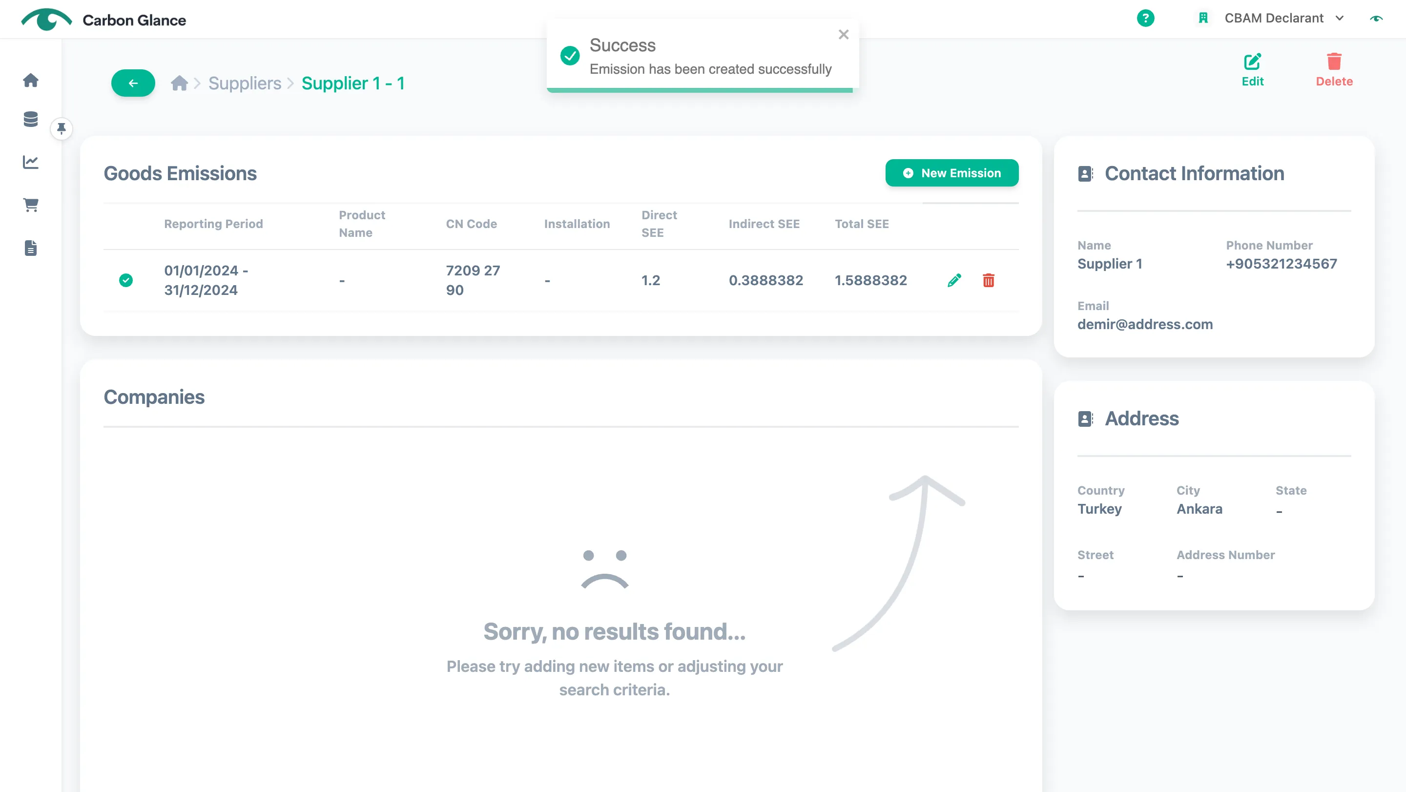Select the Turkey country value
This screenshot has height=792, width=1406.
pyautogui.click(x=1099, y=509)
